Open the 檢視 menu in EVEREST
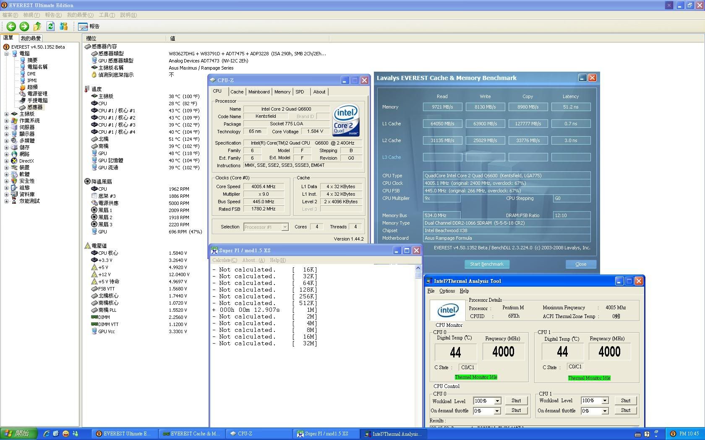 pos(31,15)
